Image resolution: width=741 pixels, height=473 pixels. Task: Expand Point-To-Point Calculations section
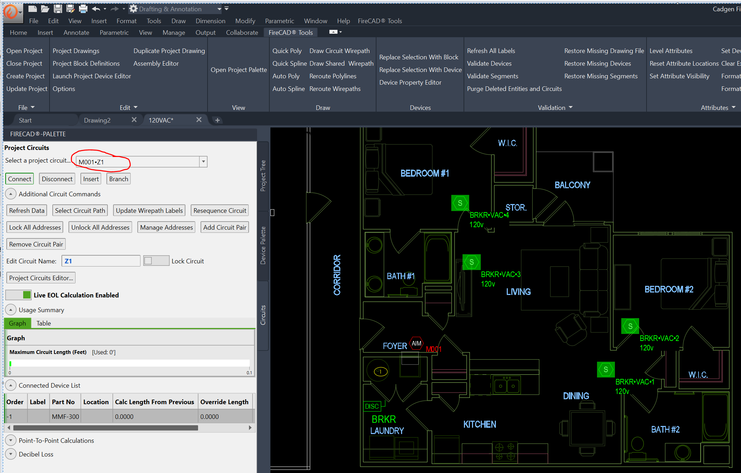point(11,440)
